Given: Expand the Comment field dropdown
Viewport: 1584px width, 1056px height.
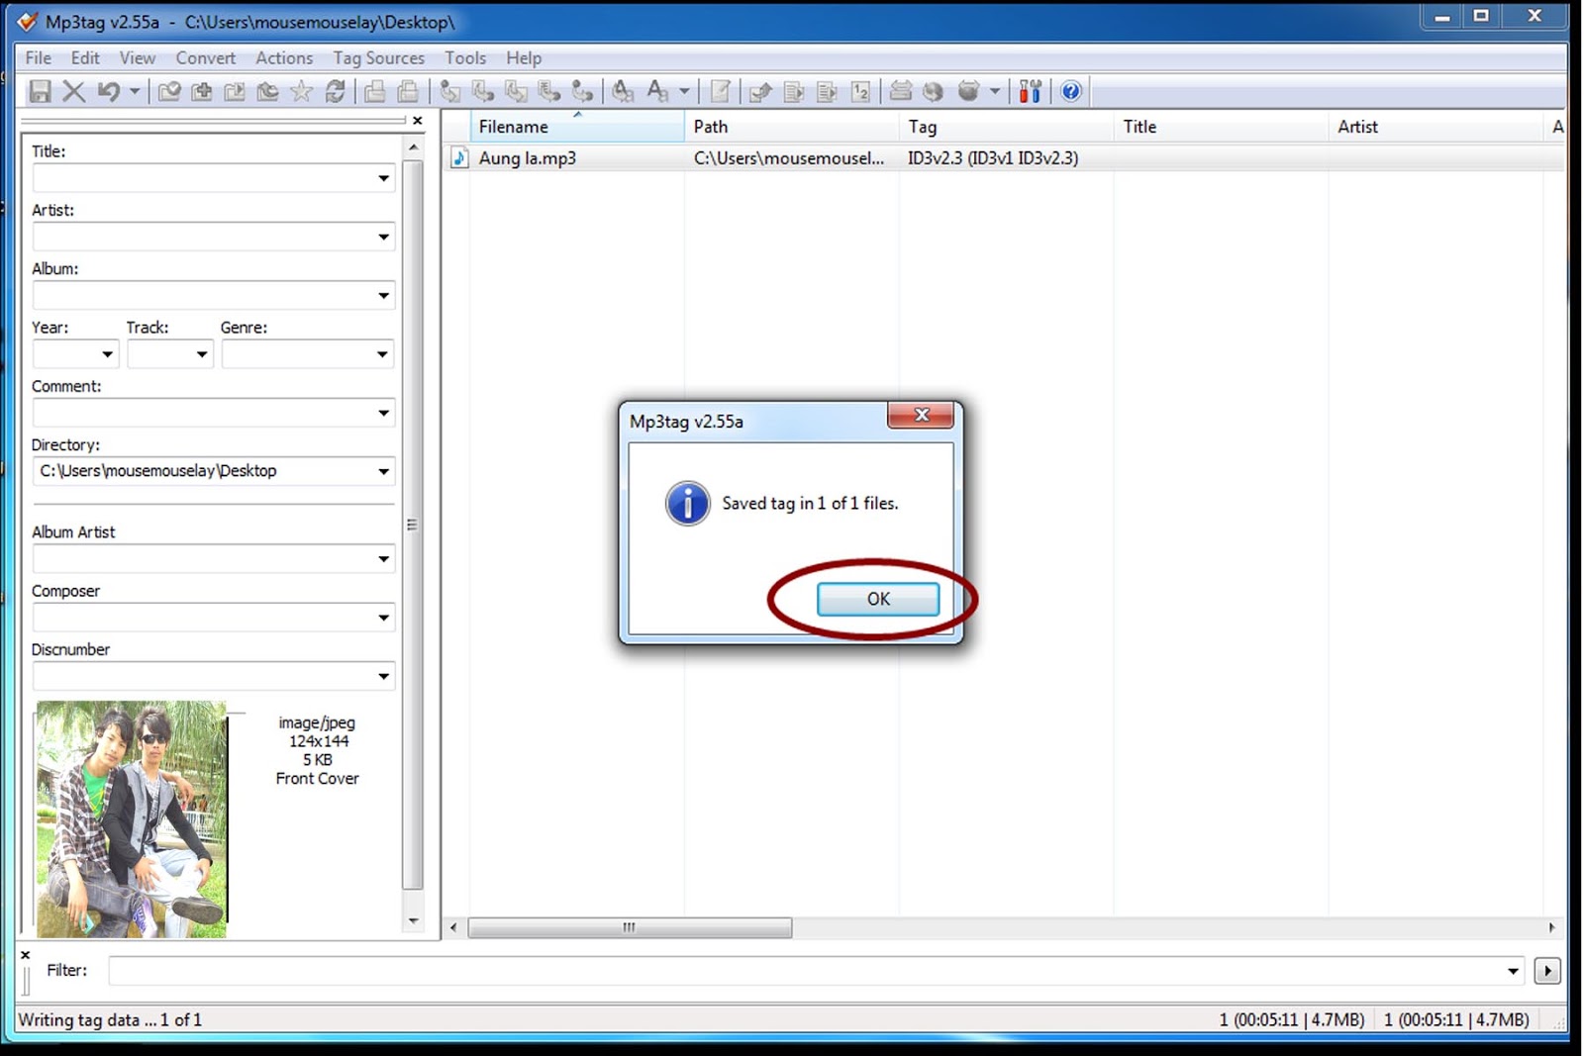Looking at the screenshot, I should point(383,413).
